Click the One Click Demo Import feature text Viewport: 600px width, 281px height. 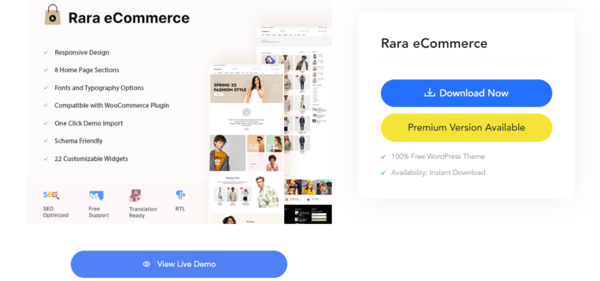coord(89,123)
